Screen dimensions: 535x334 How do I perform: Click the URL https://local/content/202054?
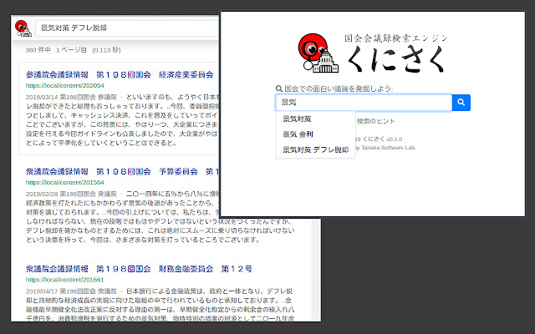coord(65,85)
